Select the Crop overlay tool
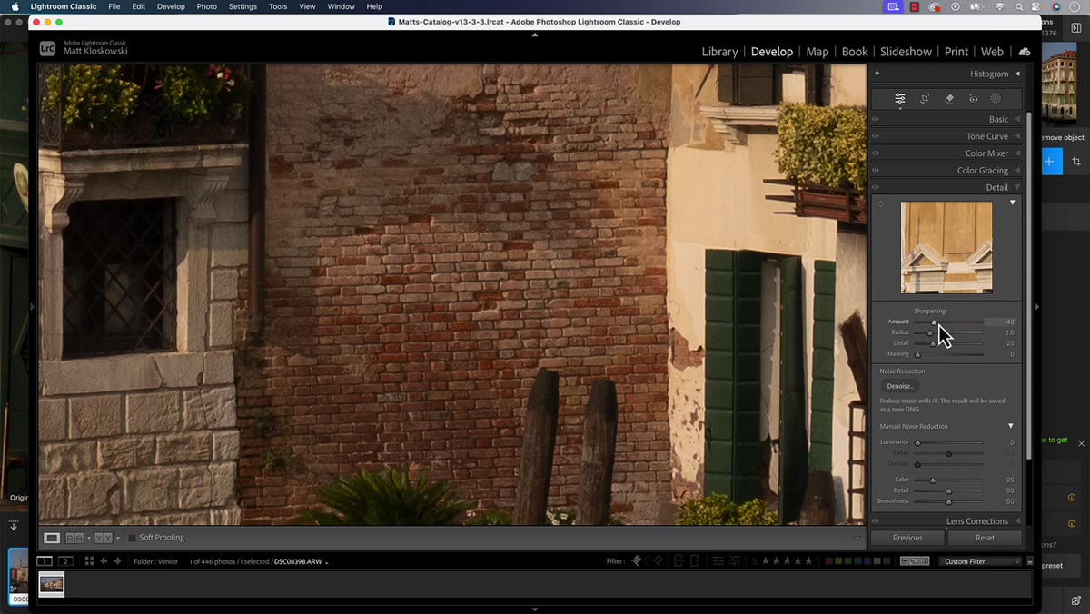The width and height of the screenshot is (1090, 614). click(925, 98)
